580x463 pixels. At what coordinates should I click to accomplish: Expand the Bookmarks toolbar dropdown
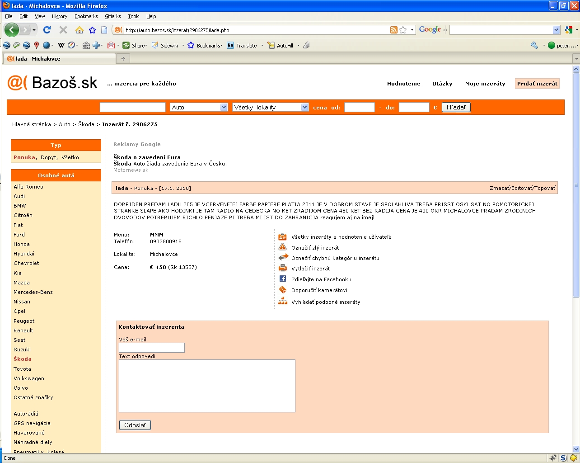[x=222, y=45]
